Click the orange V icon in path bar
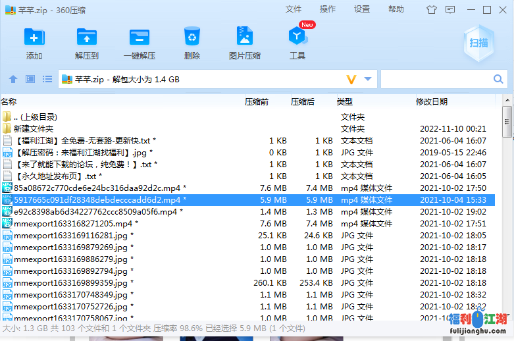 pyautogui.click(x=351, y=79)
